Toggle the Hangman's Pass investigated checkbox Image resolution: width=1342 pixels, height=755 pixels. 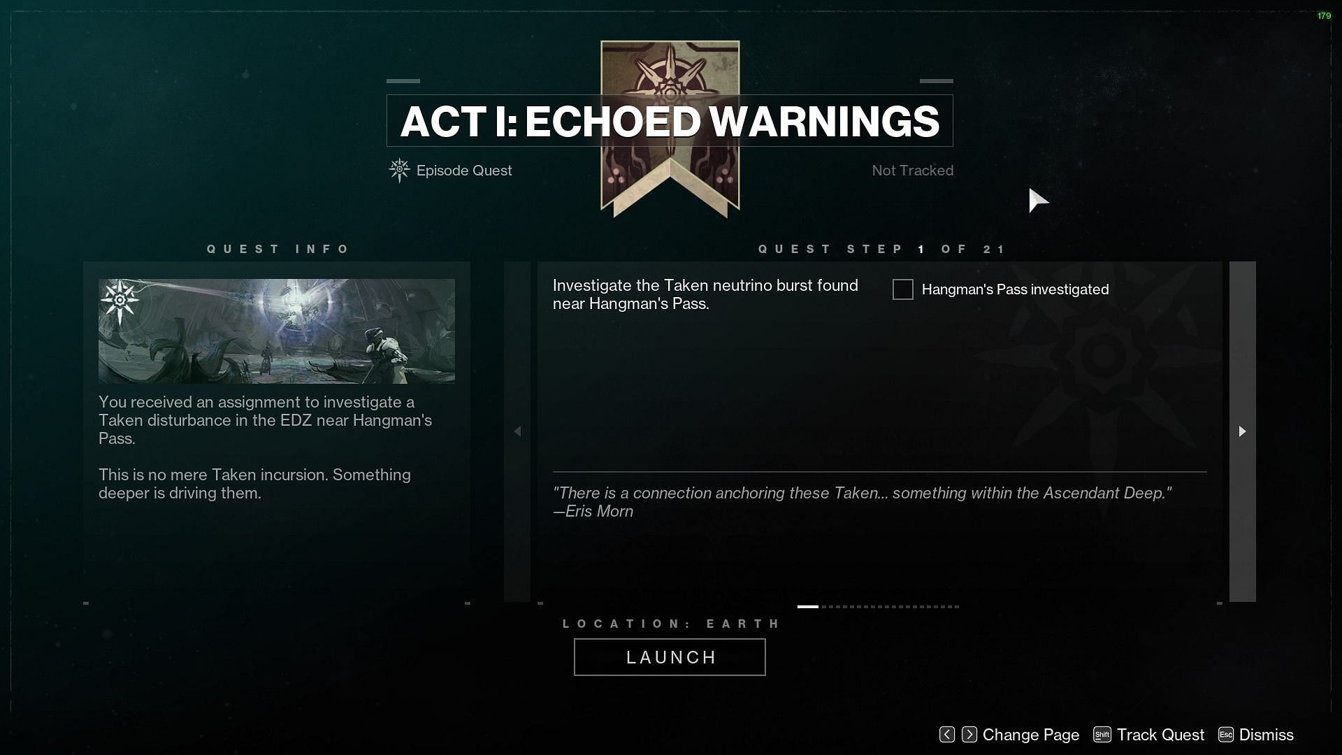[902, 289]
